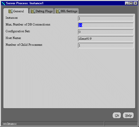This screenshot has height=127, width=139.
Task: Close the Server Process window
Action: (135, 3)
